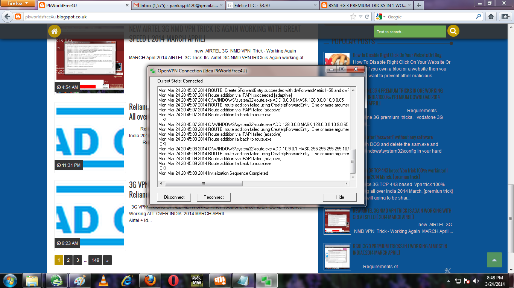This screenshot has height=288, width=514.
Task: Open Windows Explorer from taskbar
Action: [x=32, y=280]
